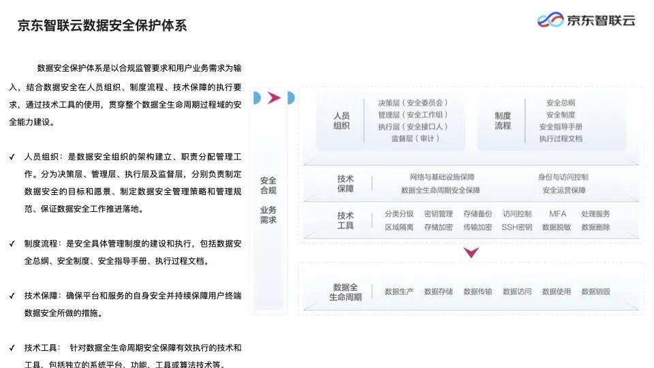This screenshot has width=654, height=368.
Task: Click 数据生产 in the lifecycle row
Action: point(399,292)
